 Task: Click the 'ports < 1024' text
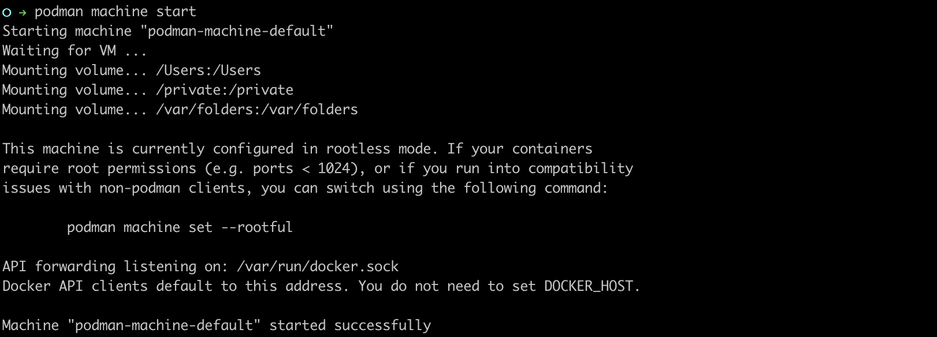[301, 168]
